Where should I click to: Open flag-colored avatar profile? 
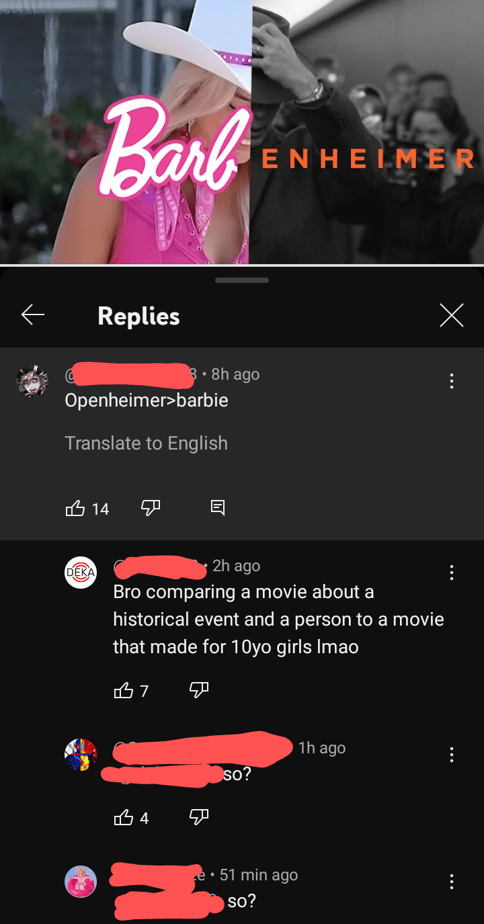(81, 755)
